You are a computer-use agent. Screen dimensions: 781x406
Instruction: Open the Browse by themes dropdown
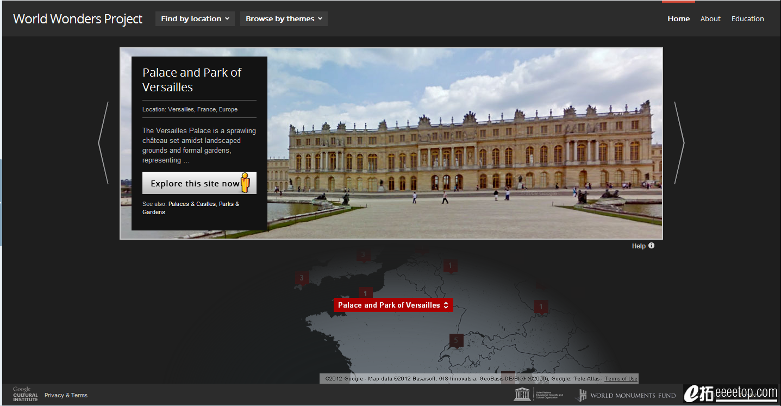click(284, 18)
